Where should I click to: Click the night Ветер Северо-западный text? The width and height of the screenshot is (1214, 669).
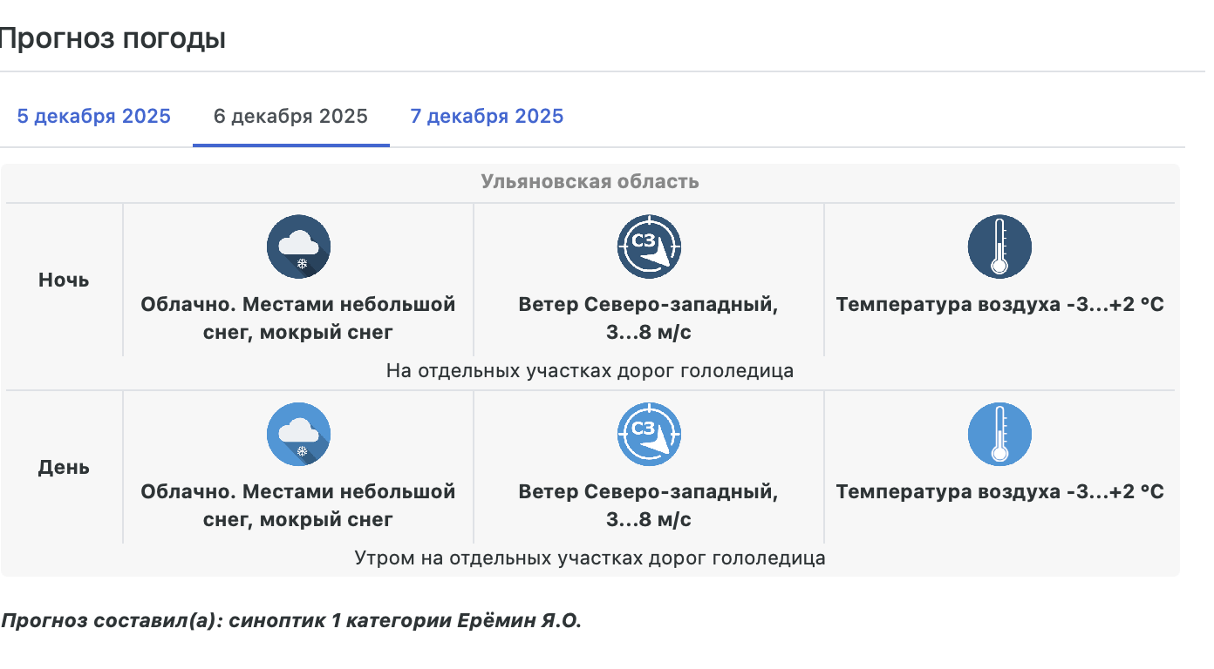click(x=649, y=318)
